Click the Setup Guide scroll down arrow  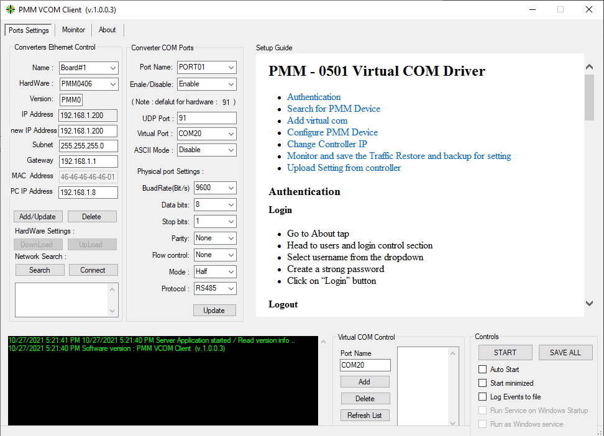[x=589, y=304]
